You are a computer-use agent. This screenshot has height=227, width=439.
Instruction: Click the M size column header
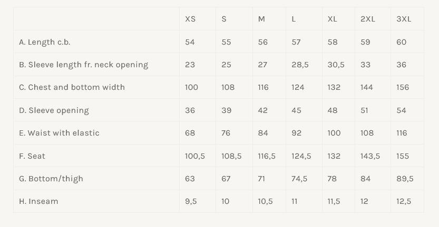pyautogui.click(x=261, y=19)
